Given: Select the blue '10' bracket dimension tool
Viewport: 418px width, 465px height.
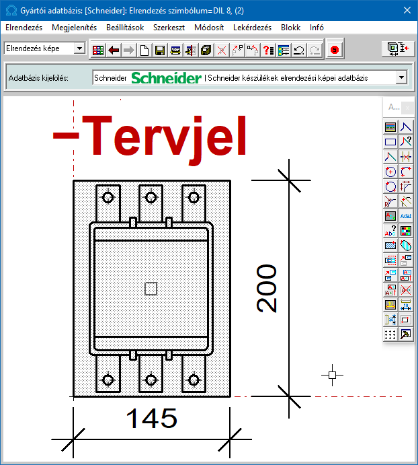Looking at the screenshot, I should point(406,305).
